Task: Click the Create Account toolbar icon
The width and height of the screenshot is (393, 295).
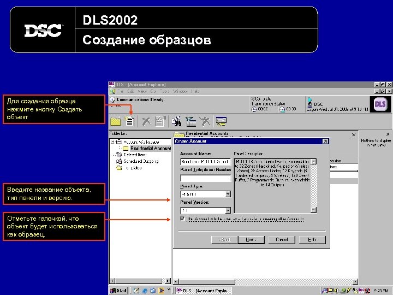Action: pos(130,121)
